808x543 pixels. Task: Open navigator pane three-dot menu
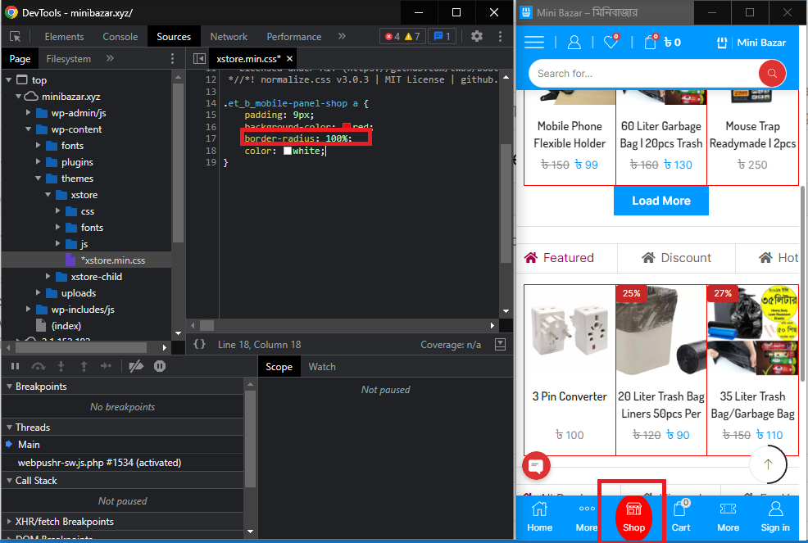click(172, 59)
